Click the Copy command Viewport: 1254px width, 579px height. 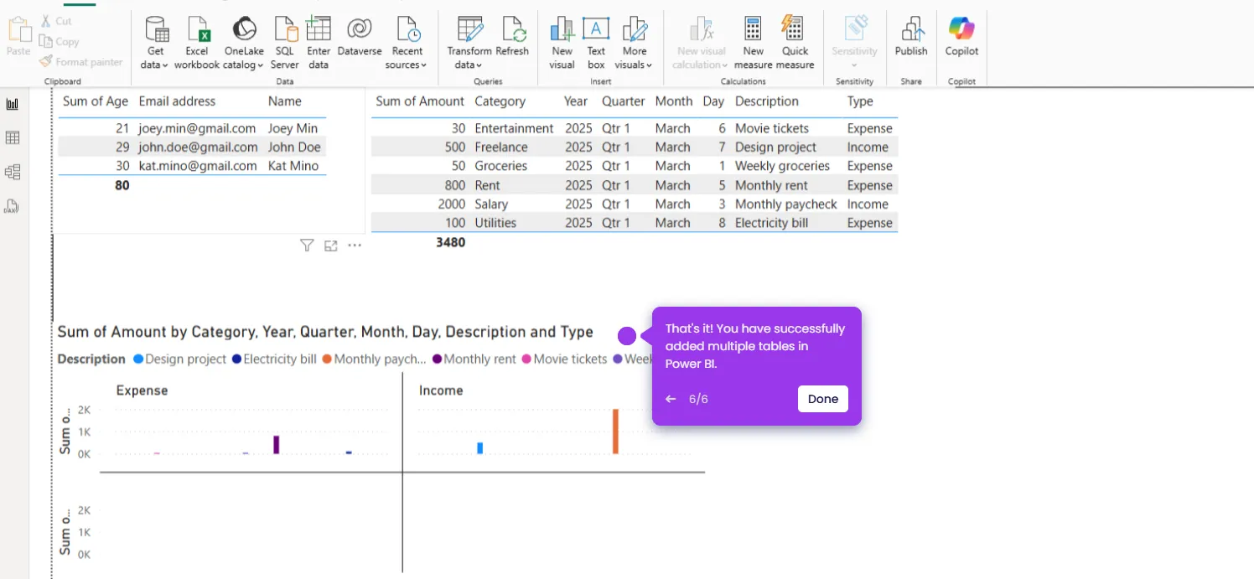pos(59,41)
